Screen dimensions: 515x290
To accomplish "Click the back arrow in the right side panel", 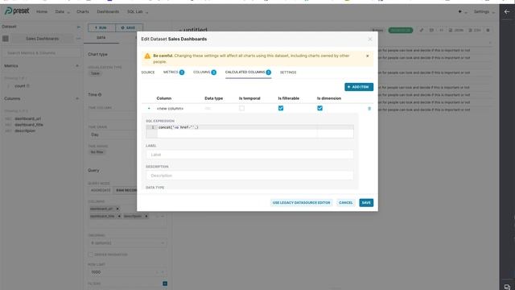I will (x=507, y=11).
